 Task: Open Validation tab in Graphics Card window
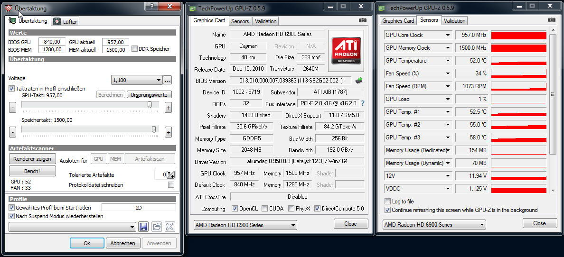point(265,21)
